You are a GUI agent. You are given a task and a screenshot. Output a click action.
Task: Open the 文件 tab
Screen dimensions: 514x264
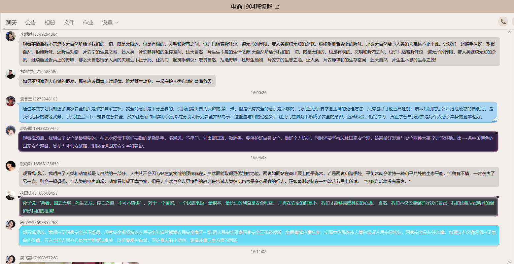coord(69,22)
